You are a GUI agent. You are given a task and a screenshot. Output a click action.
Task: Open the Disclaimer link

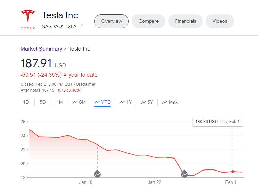click(x=86, y=84)
